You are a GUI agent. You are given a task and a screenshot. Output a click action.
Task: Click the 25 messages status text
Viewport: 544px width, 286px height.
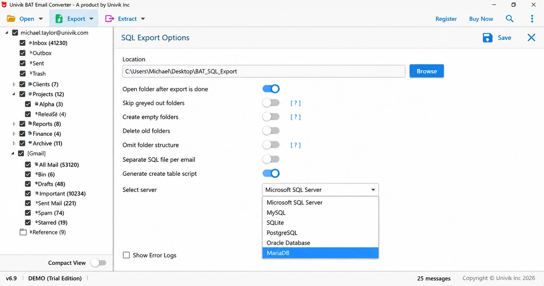click(x=434, y=278)
